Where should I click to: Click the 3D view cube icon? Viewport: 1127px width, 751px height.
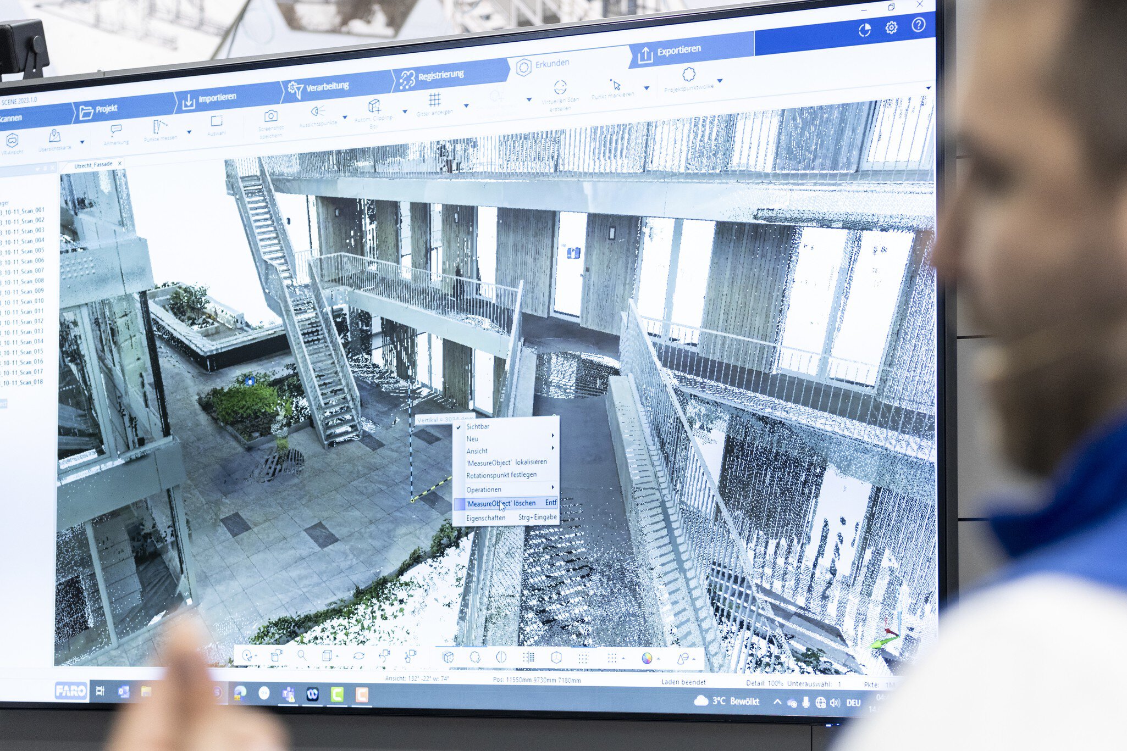click(x=328, y=655)
